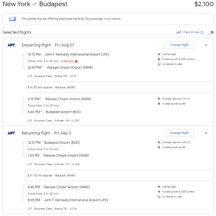Click the Lie flat seat icon for LO 26
Viewport: 216px width, 216px height.
[159, 187]
